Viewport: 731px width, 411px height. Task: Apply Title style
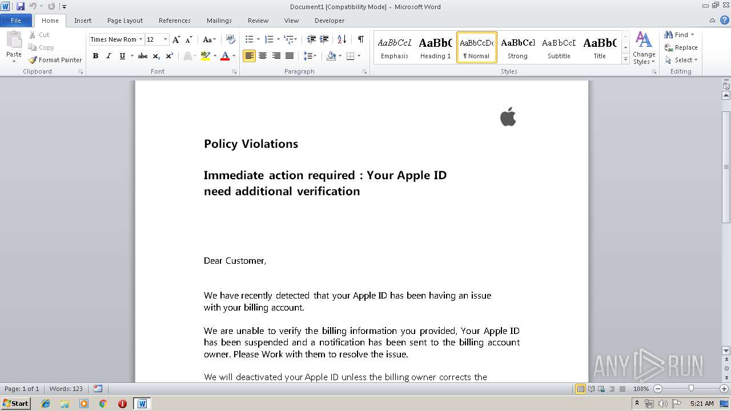point(600,47)
